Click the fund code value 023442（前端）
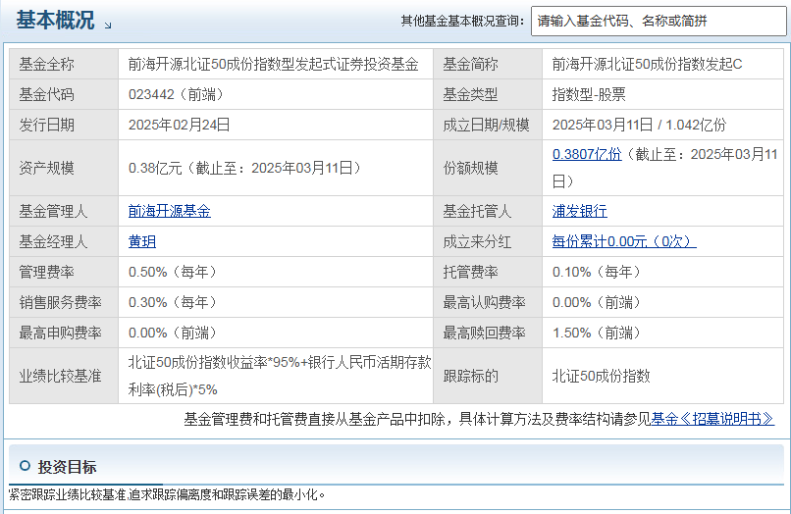This screenshot has height=514, width=791. 176,94
